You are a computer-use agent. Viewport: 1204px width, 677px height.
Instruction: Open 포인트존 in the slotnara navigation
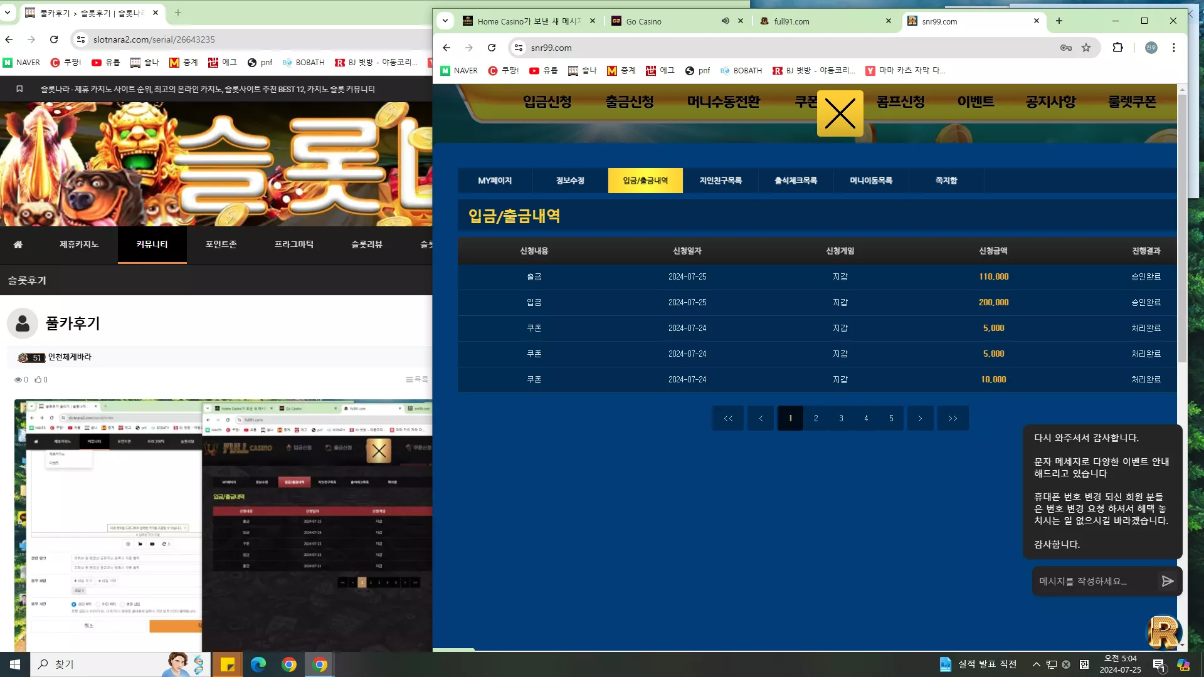(221, 244)
